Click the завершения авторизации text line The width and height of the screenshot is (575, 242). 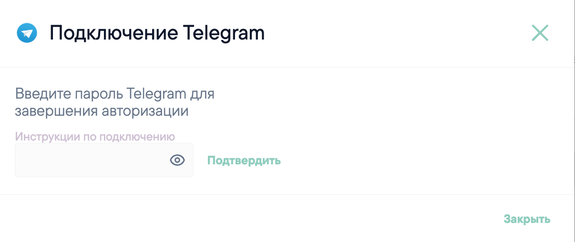(102, 111)
